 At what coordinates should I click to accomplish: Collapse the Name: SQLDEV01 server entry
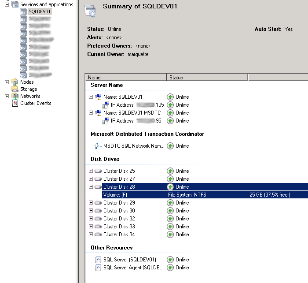91,97
